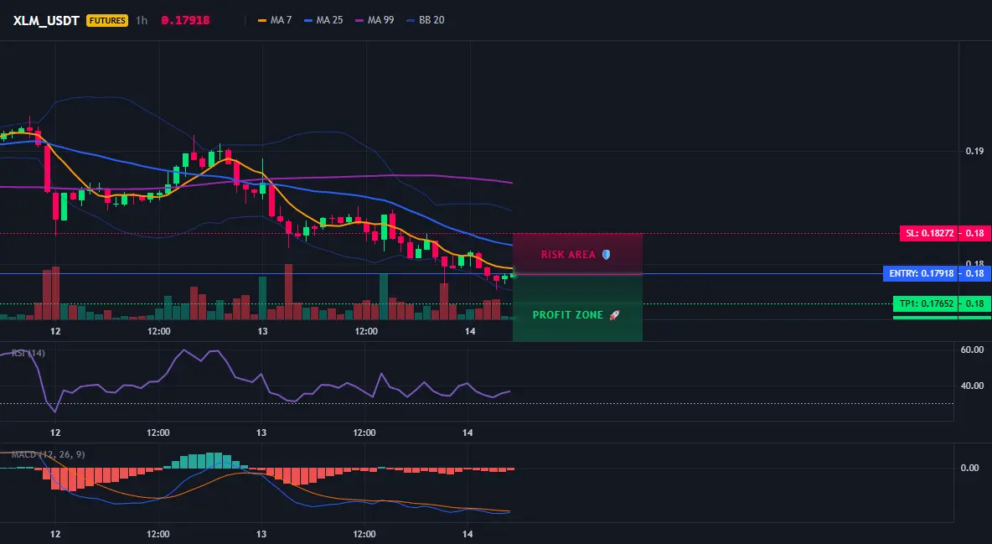This screenshot has width=992, height=544.
Task: Click the XLM_USDT symbol name
Action: click(46, 20)
